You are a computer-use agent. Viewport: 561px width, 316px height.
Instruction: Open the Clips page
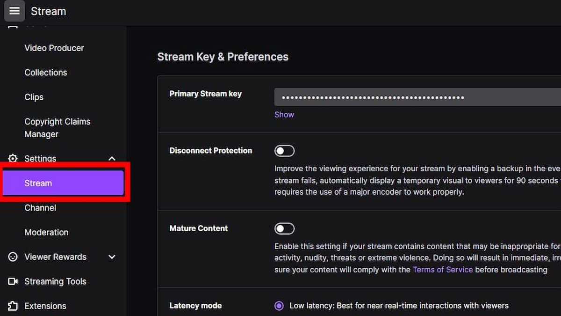click(34, 97)
